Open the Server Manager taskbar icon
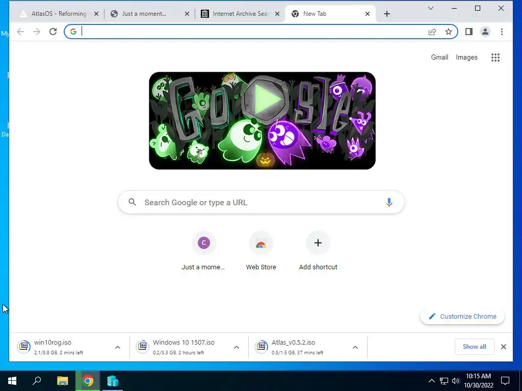This screenshot has width=522, height=391. 113,381
